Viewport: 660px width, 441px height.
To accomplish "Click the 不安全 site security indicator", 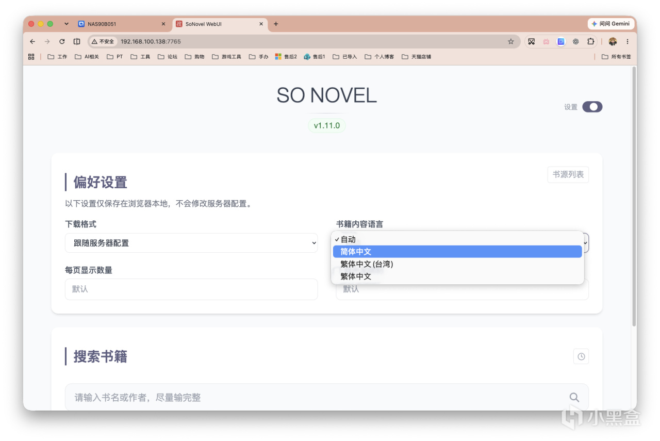I will click(x=103, y=41).
